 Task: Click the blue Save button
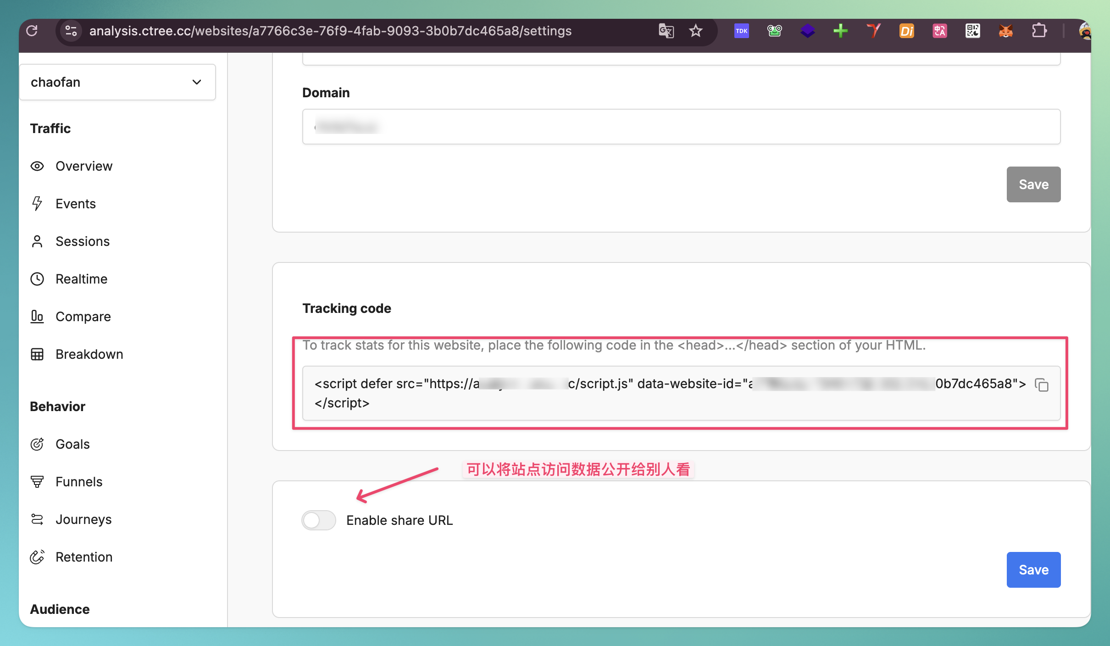1033,569
